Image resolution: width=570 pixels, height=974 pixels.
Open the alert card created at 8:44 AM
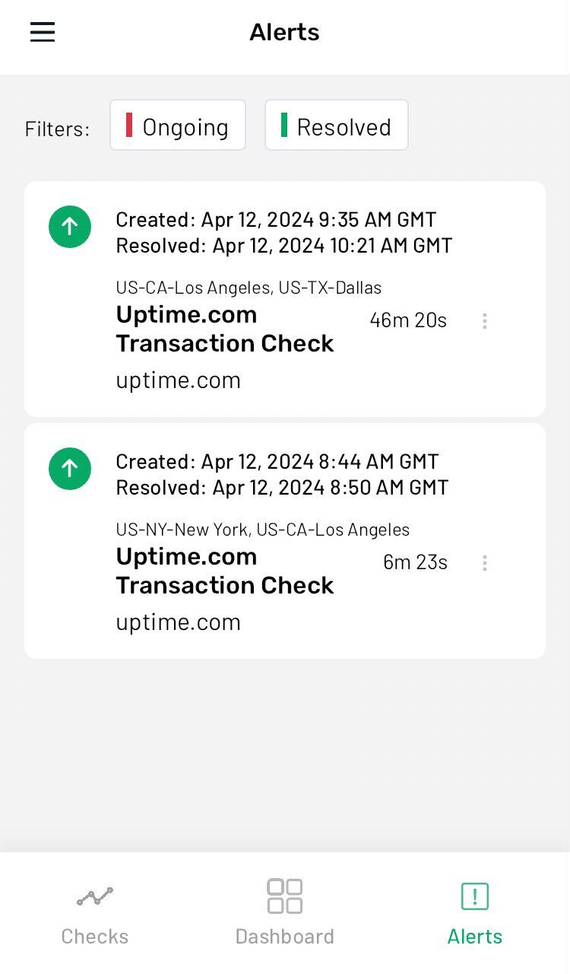pos(284,540)
